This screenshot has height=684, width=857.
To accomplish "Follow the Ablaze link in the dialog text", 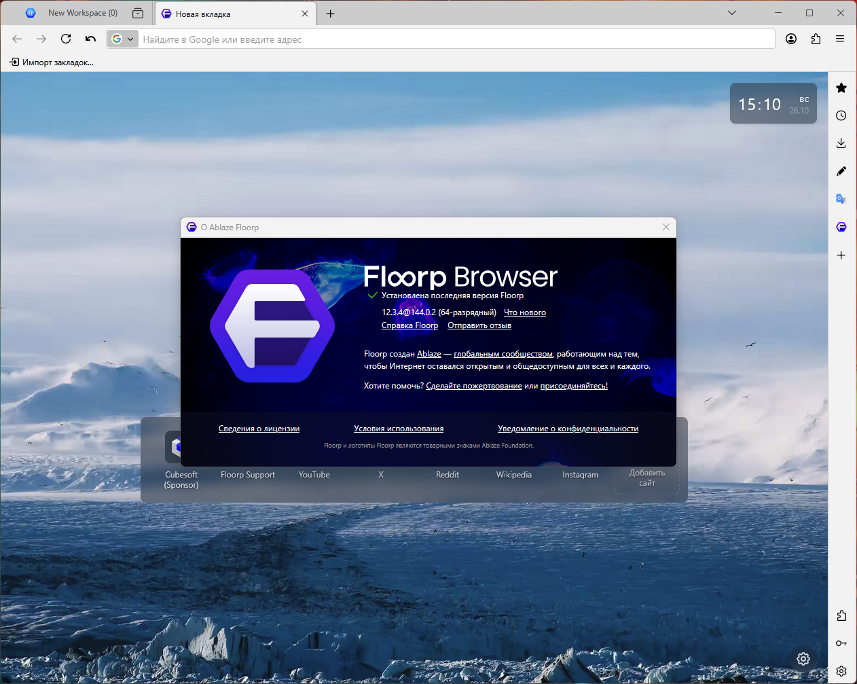I will coord(429,354).
